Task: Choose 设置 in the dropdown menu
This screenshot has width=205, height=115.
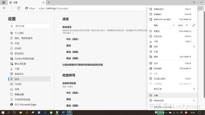Action: click(172, 96)
